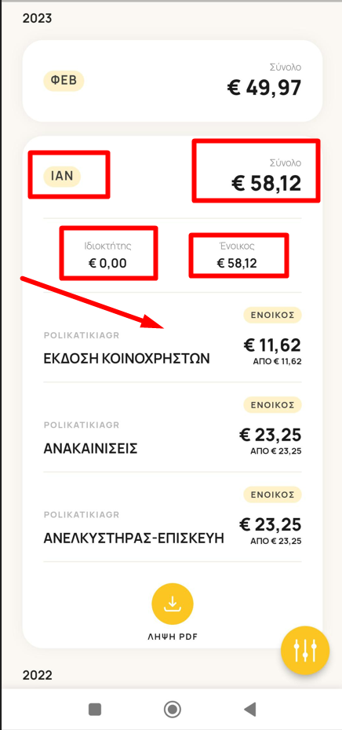Tap the ΕΝΟΙΚΟΣ tag on ΑΝΑΚΑΙΝΙΣΕΙΣ

coord(273,404)
